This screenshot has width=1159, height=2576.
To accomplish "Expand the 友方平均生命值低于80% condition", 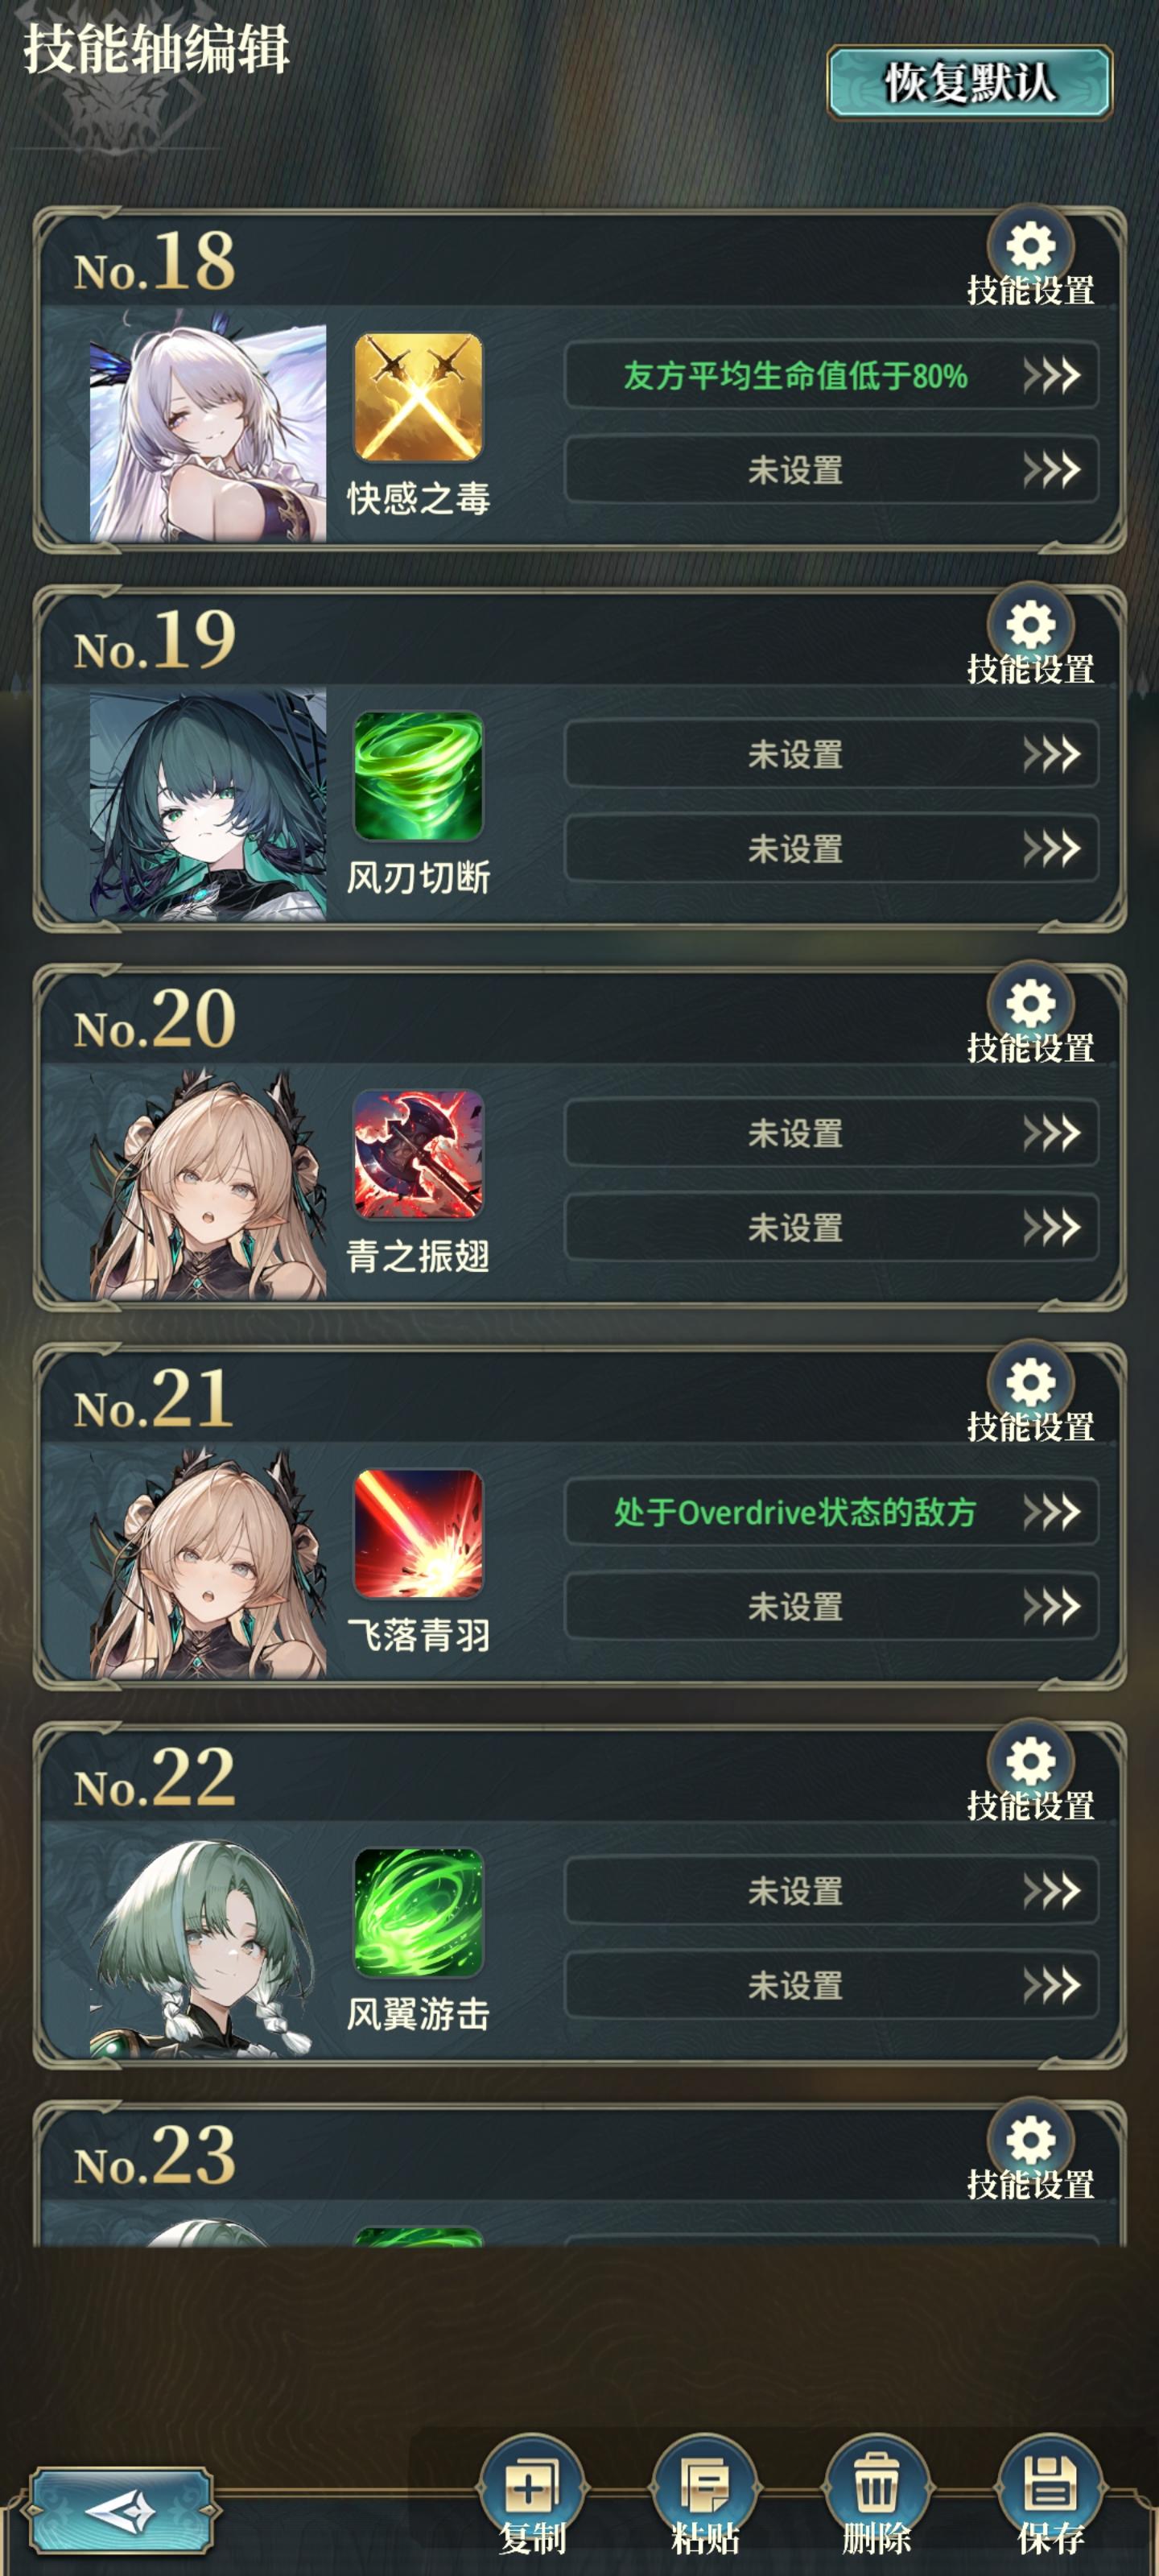I will [x=831, y=375].
